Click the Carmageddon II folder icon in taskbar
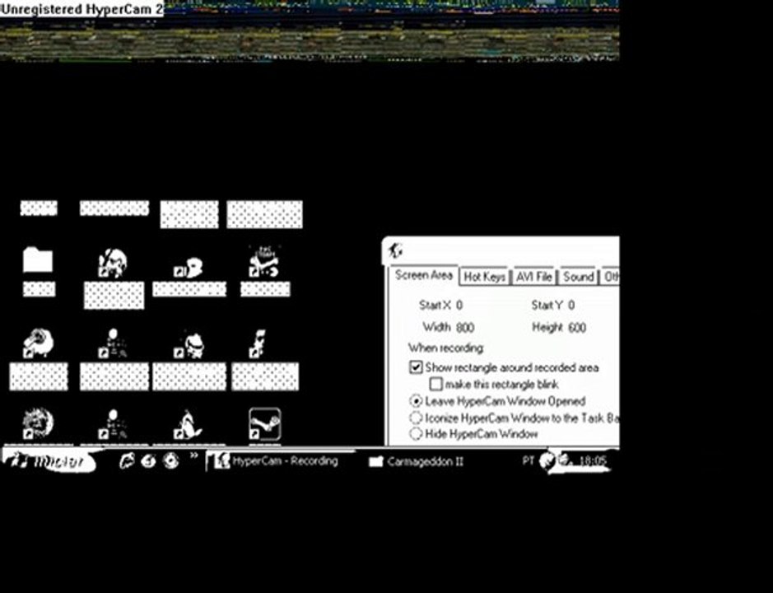 coord(376,461)
